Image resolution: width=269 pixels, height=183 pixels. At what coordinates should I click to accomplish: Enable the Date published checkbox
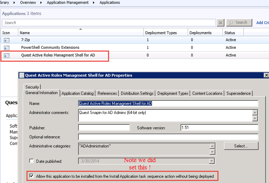[x=31, y=161]
